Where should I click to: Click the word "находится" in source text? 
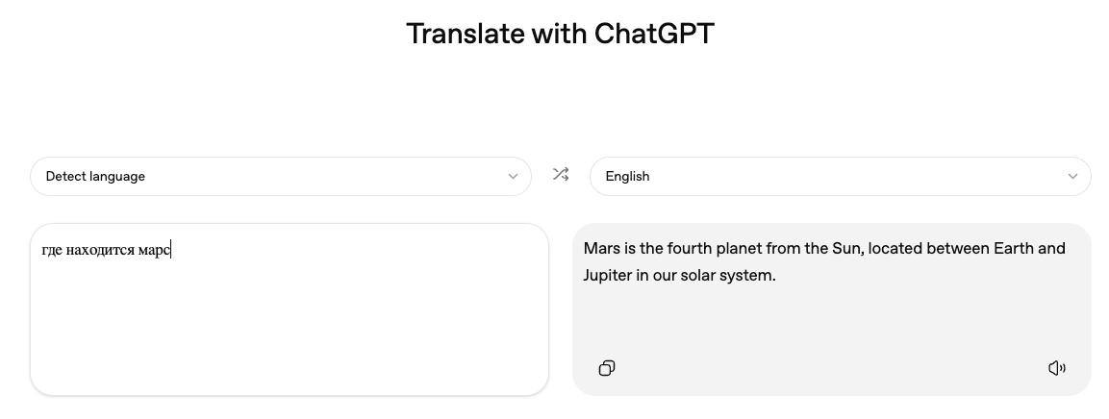coord(100,251)
